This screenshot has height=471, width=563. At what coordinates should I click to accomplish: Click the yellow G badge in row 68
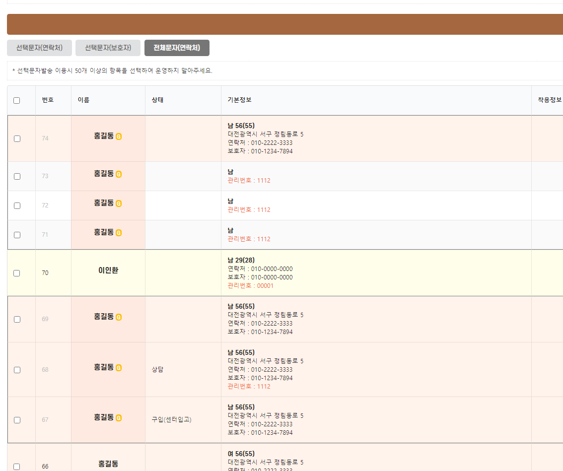[x=119, y=368]
